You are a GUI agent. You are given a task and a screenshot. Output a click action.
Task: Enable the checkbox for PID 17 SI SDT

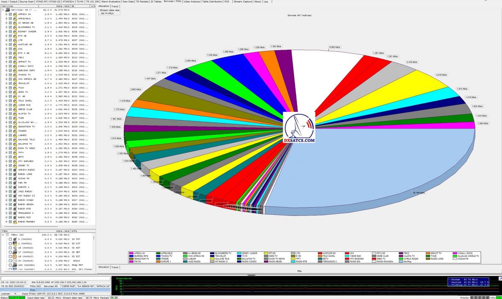[10, 252]
